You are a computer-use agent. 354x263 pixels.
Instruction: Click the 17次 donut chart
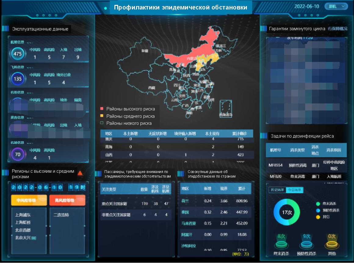tap(287, 213)
